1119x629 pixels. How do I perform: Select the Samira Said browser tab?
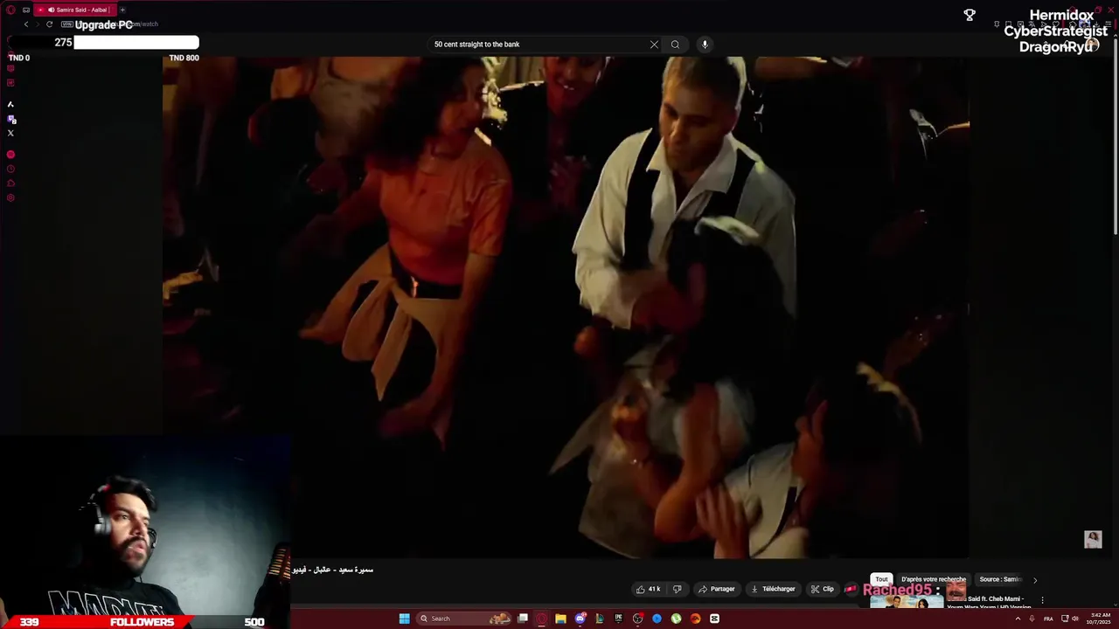(x=77, y=10)
